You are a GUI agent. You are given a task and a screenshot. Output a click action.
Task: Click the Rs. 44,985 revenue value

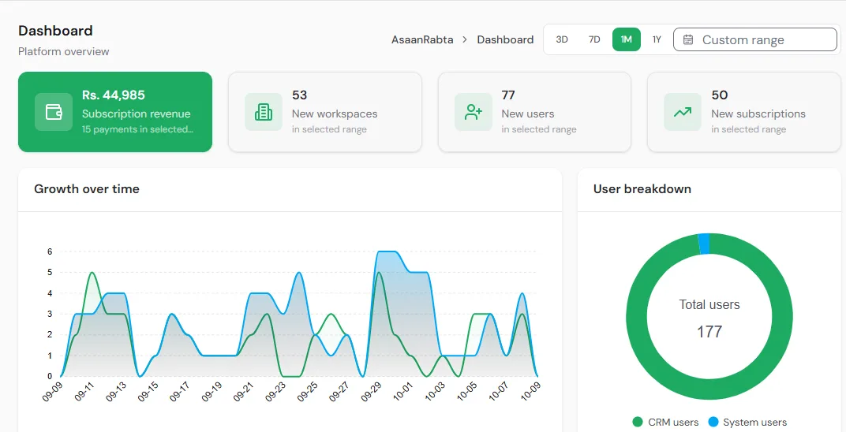[114, 95]
